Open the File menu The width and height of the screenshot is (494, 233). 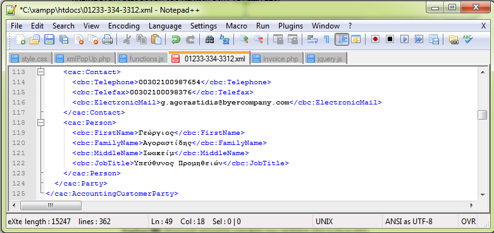(x=16, y=26)
